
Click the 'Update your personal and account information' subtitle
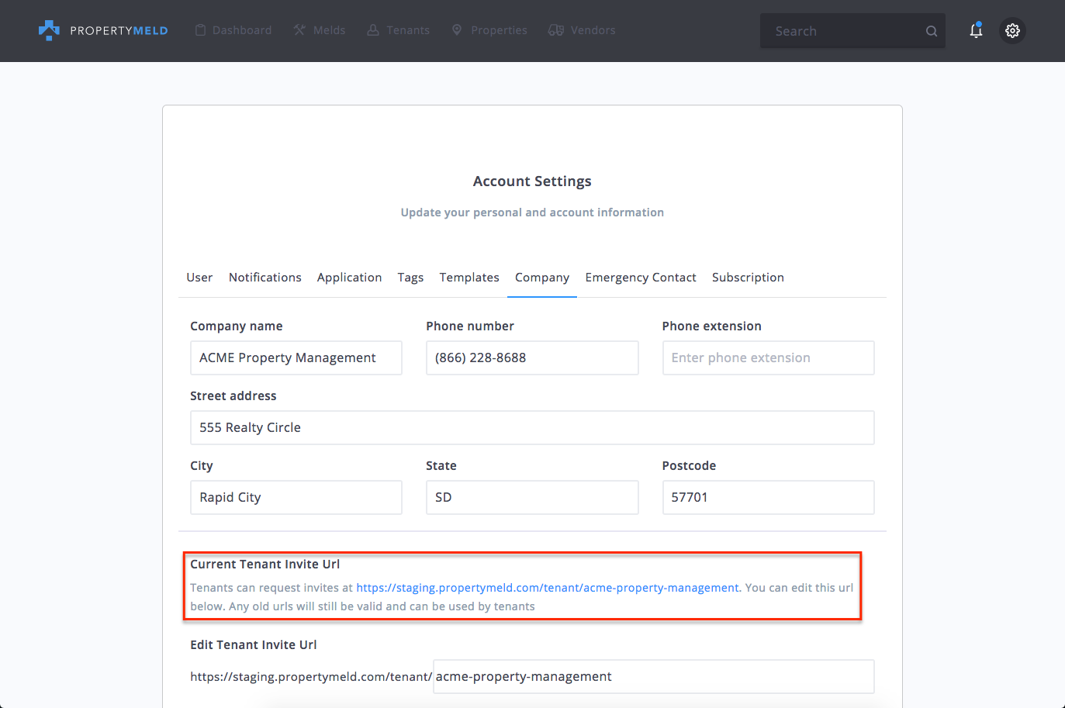pyautogui.click(x=532, y=212)
